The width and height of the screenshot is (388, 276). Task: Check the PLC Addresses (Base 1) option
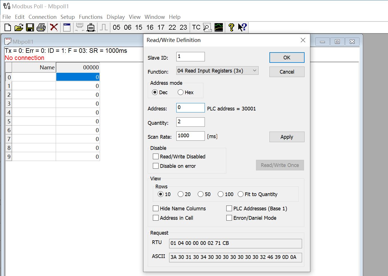coord(229,209)
